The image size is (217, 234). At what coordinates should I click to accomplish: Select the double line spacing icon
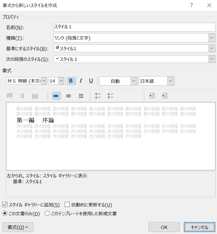tap(81, 96)
